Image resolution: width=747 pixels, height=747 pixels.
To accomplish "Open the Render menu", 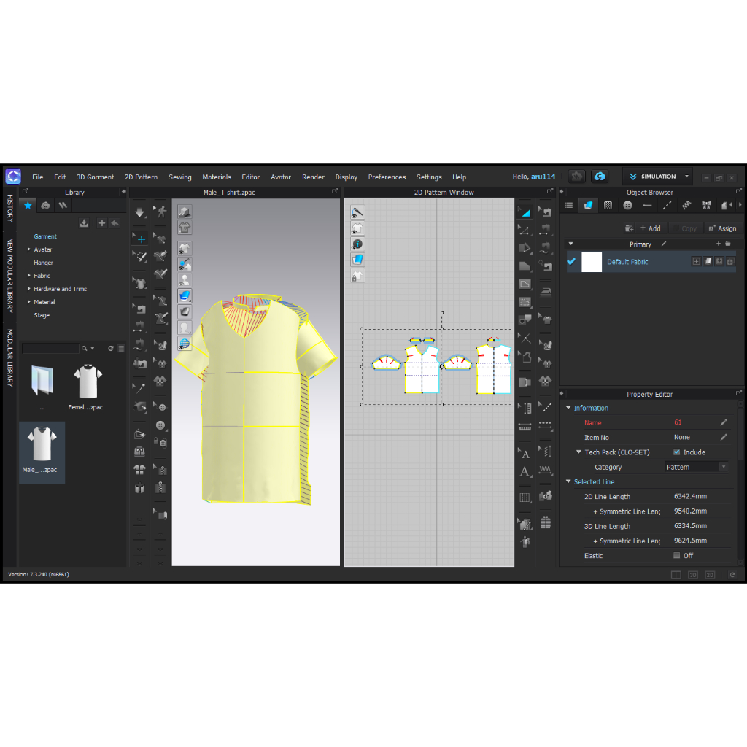I will coord(313,177).
